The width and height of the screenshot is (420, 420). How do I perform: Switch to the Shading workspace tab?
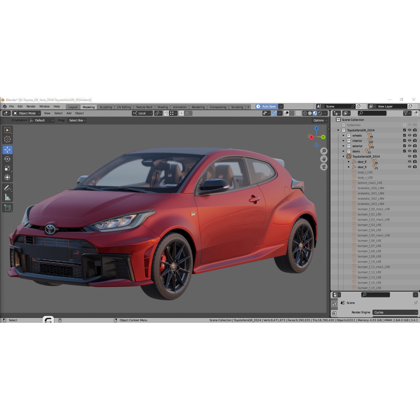pos(163,107)
